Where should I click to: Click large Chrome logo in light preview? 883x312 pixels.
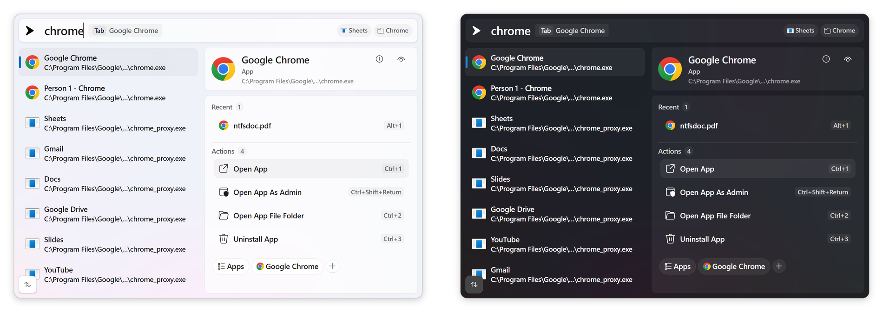tap(223, 69)
